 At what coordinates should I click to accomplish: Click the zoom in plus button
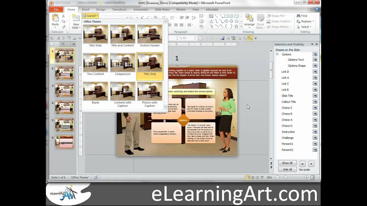click(x=307, y=177)
